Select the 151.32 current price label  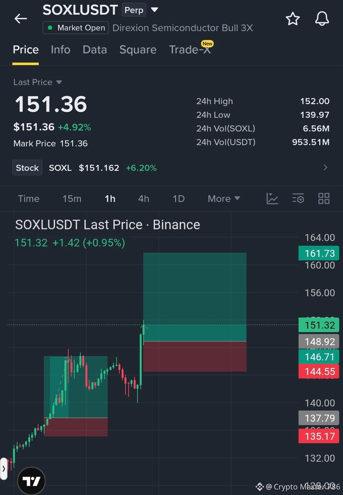(319, 325)
